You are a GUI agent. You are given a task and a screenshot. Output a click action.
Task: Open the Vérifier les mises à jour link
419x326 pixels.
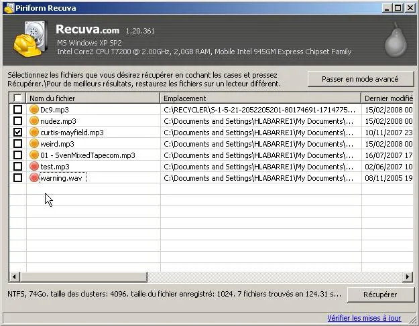364,318
